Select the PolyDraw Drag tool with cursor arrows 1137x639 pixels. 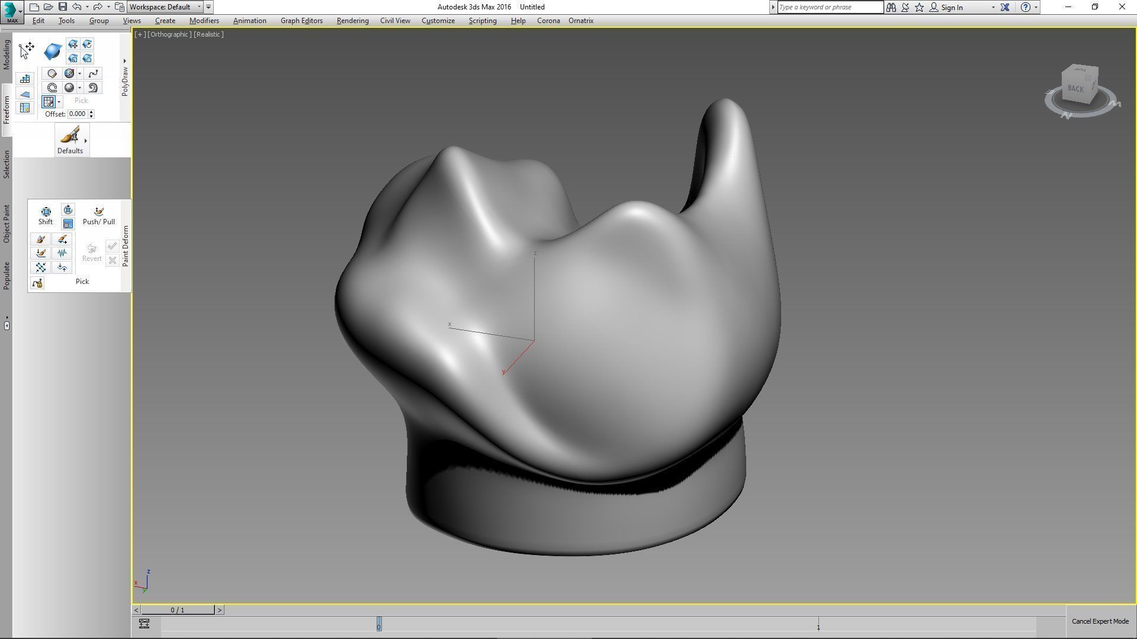(x=27, y=50)
